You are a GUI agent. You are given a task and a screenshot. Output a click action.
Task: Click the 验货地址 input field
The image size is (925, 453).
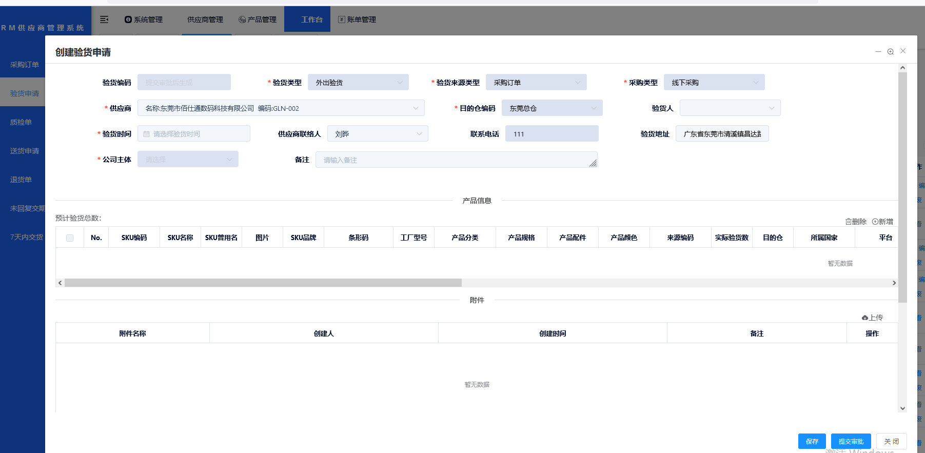pos(722,133)
